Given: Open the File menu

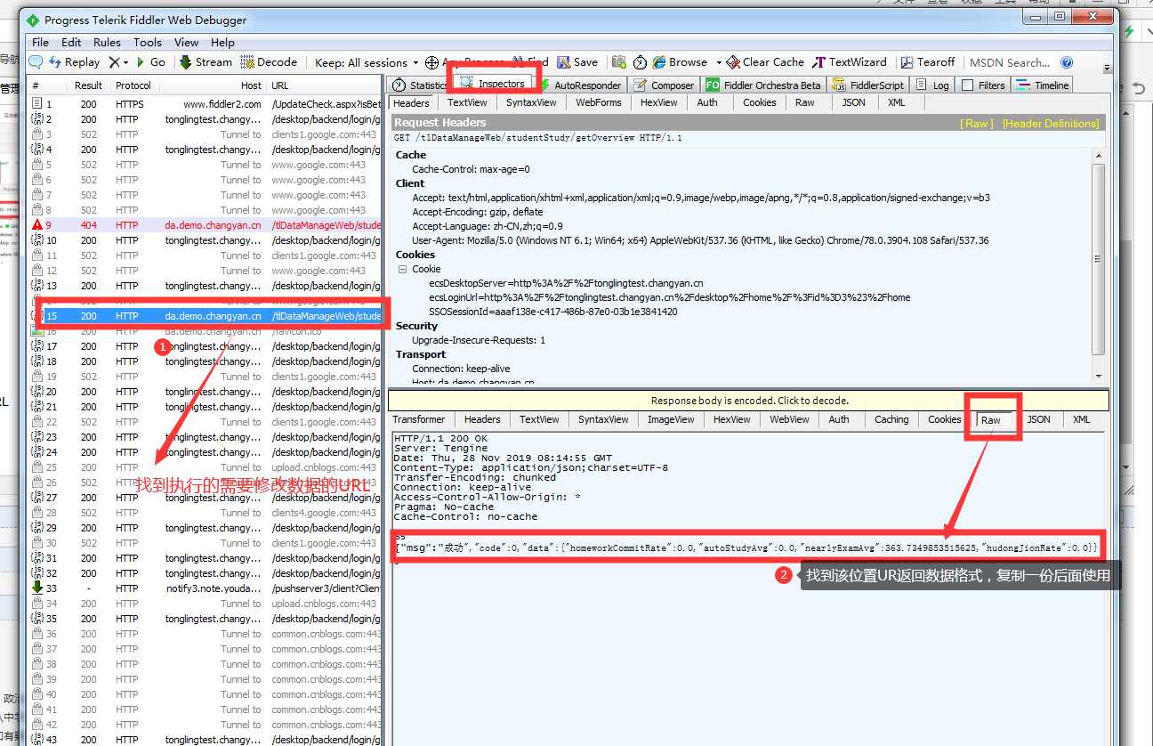Looking at the screenshot, I should (41, 42).
